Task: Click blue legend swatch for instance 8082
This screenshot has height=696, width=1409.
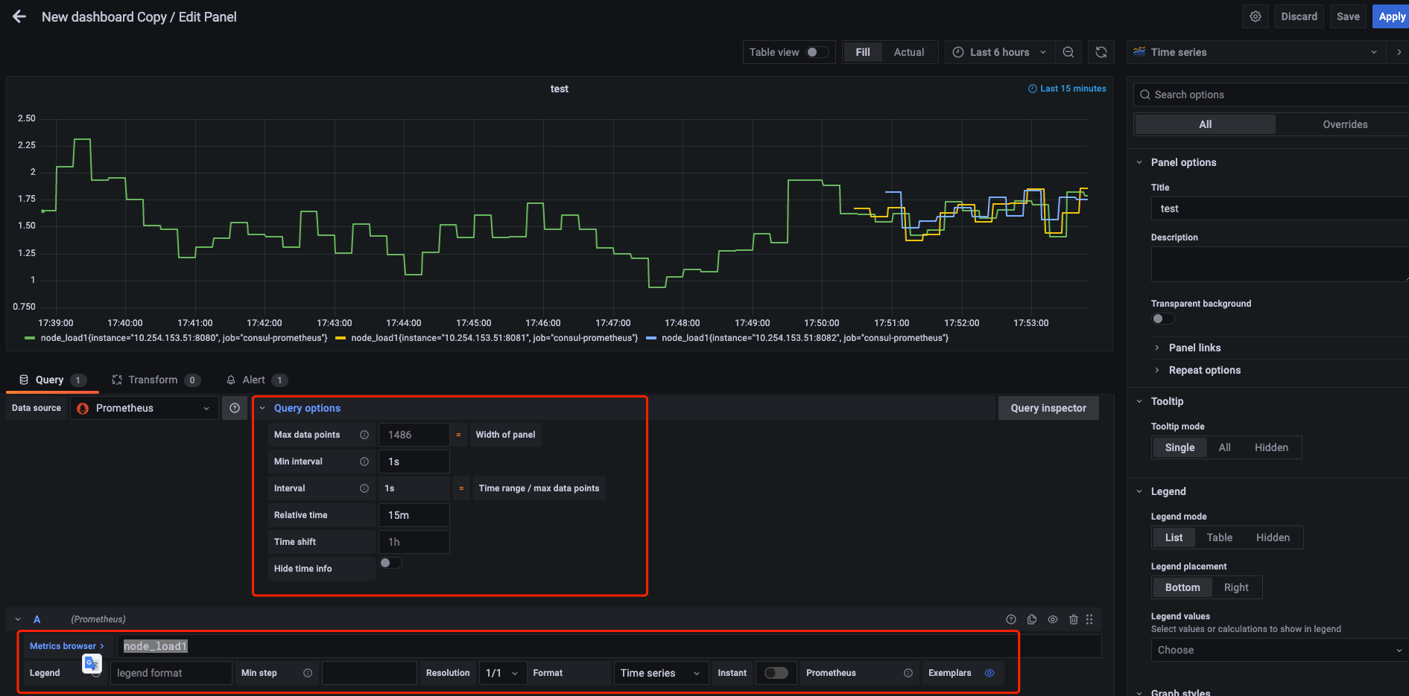Action: pos(651,338)
